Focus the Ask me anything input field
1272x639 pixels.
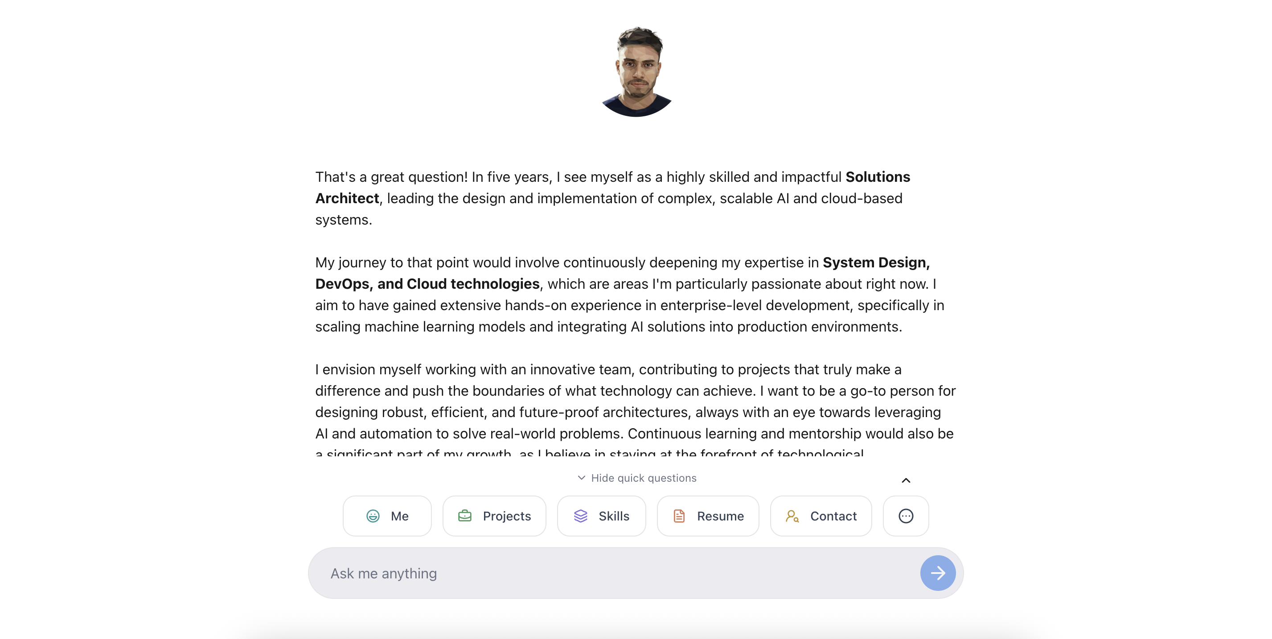click(x=612, y=573)
